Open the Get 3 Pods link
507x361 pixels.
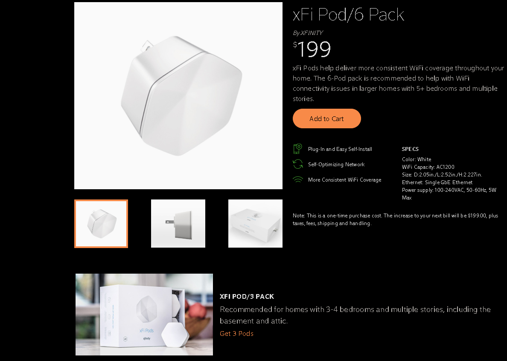(236, 334)
